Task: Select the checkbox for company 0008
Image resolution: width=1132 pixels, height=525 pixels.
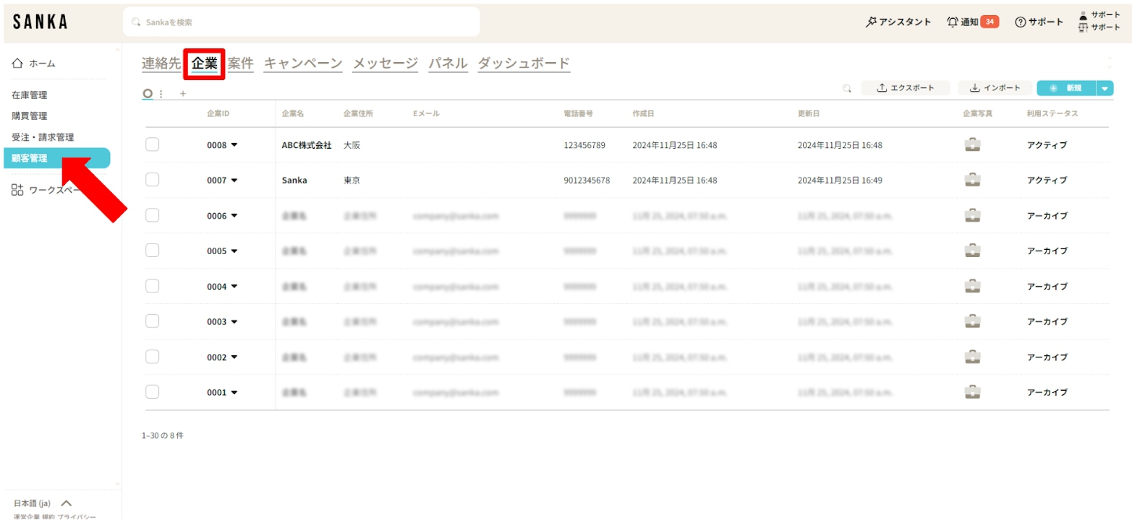Action: click(152, 144)
